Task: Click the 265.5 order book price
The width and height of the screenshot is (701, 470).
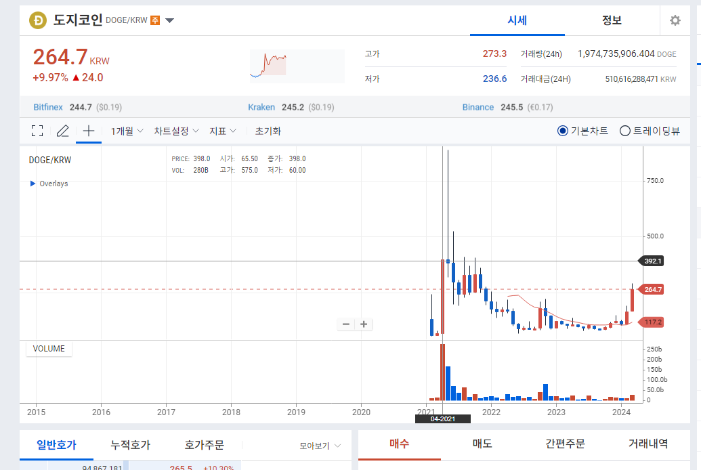Action: click(181, 467)
